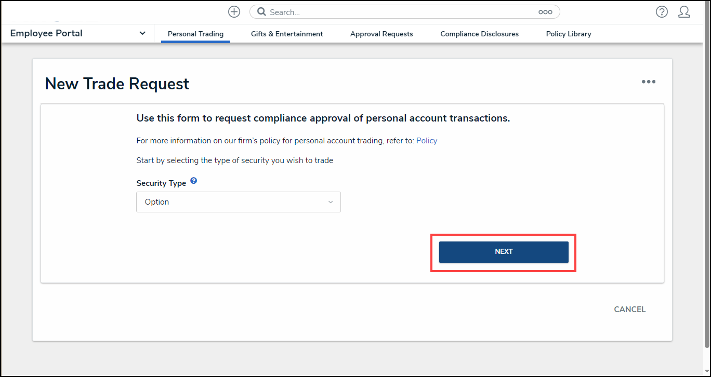Expand the Employee Portal dropdown chevron

click(142, 33)
